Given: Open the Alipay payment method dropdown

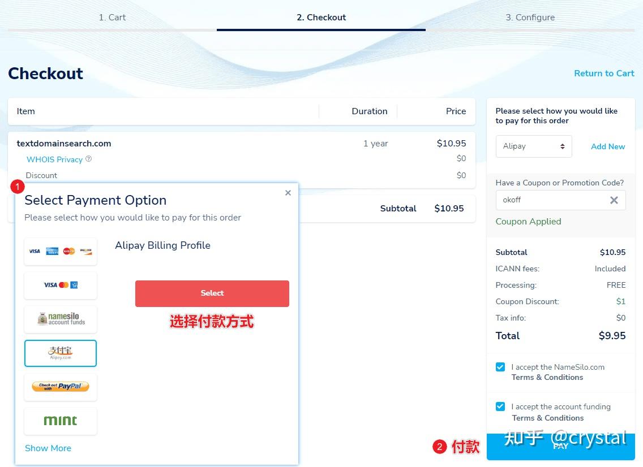Looking at the screenshot, I should pos(533,146).
